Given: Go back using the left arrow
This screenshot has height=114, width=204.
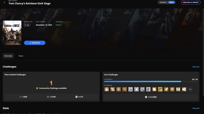Looking at the screenshot, I should pos(4,3).
